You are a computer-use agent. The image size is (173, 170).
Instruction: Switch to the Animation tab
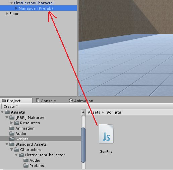[81, 101]
